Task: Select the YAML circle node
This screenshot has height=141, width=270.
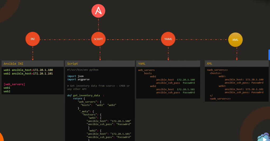Action: pos(168,39)
